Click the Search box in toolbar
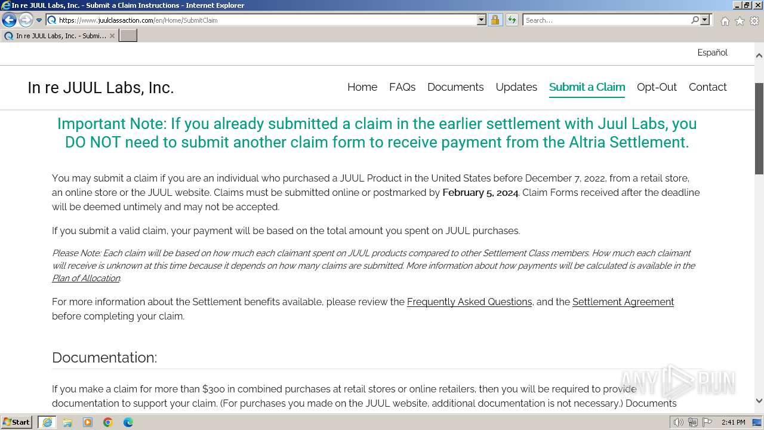 pos(606,20)
